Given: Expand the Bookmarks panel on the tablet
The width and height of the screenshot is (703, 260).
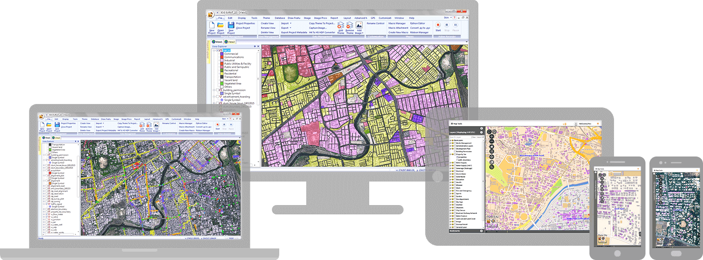Looking at the screenshot, I should (x=481, y=230).
